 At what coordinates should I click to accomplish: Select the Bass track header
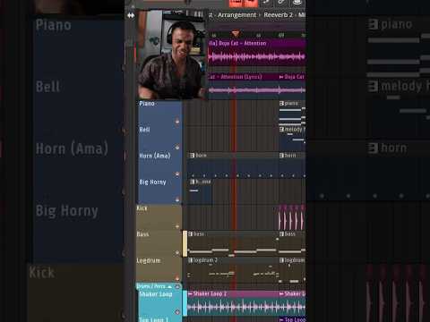tap(159, 243)
